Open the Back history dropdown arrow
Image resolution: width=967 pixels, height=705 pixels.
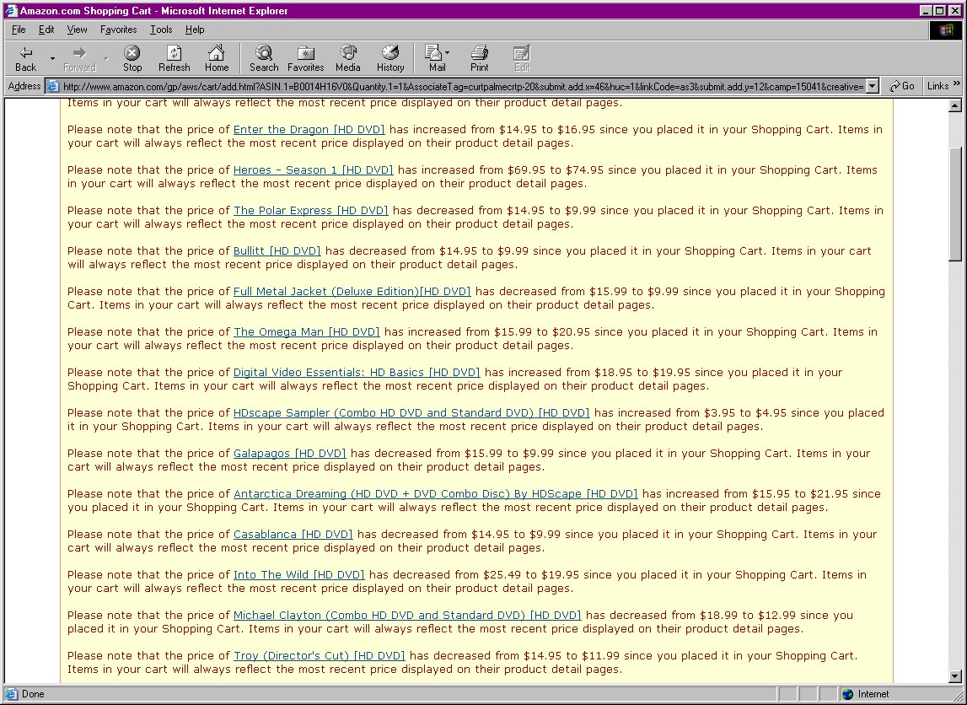[52, 58]
